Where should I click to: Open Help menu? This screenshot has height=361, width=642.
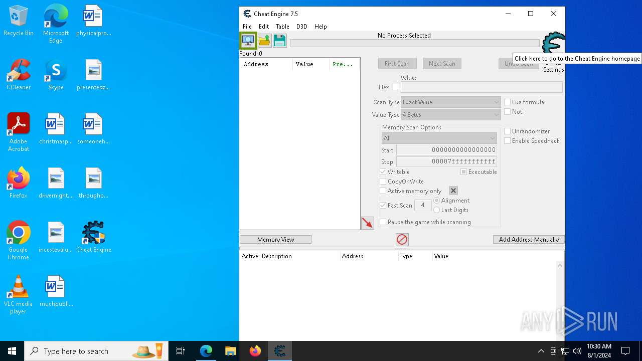click(x=320, y=27)
